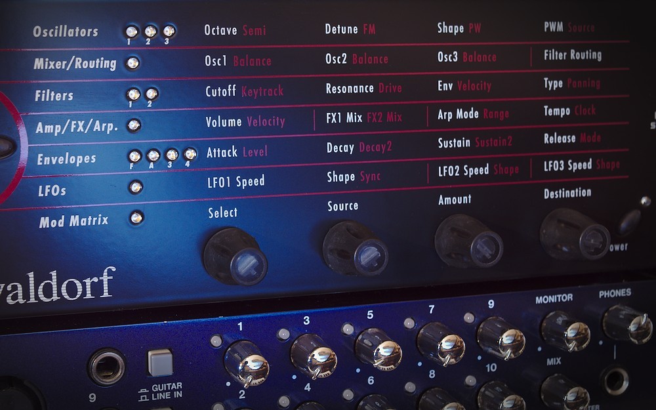
Task: Click the Mixer/Routing row label
Action: (x=75, y=64)
